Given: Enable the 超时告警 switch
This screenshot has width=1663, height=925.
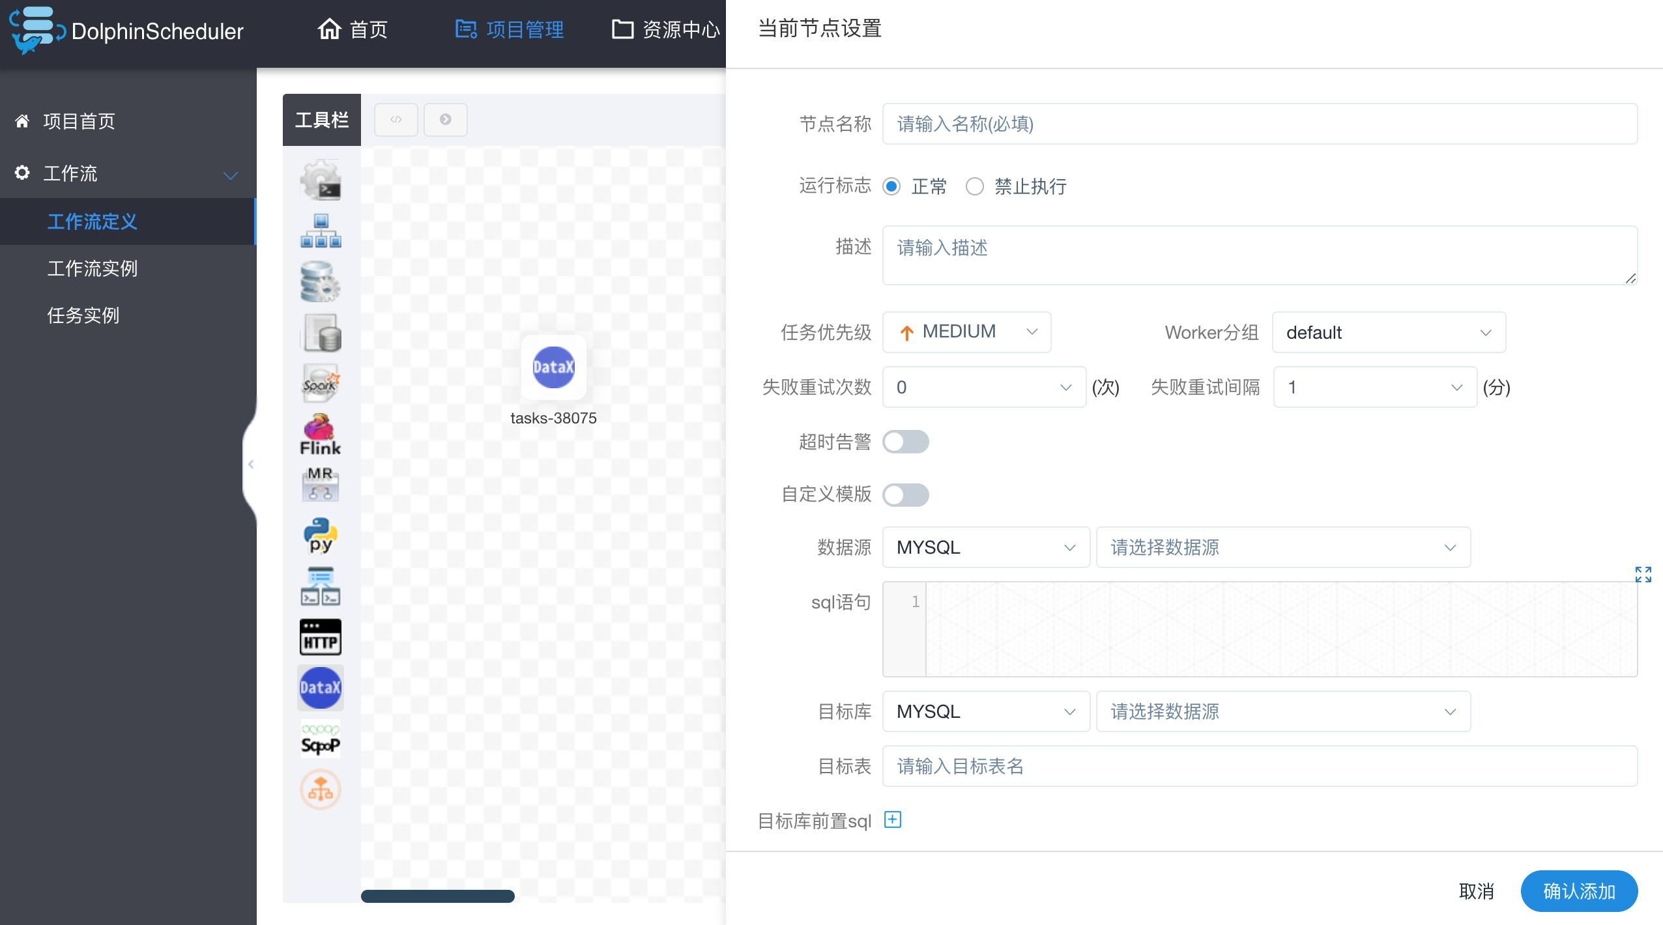Looking at the screenshot, I should click(905, 442).
